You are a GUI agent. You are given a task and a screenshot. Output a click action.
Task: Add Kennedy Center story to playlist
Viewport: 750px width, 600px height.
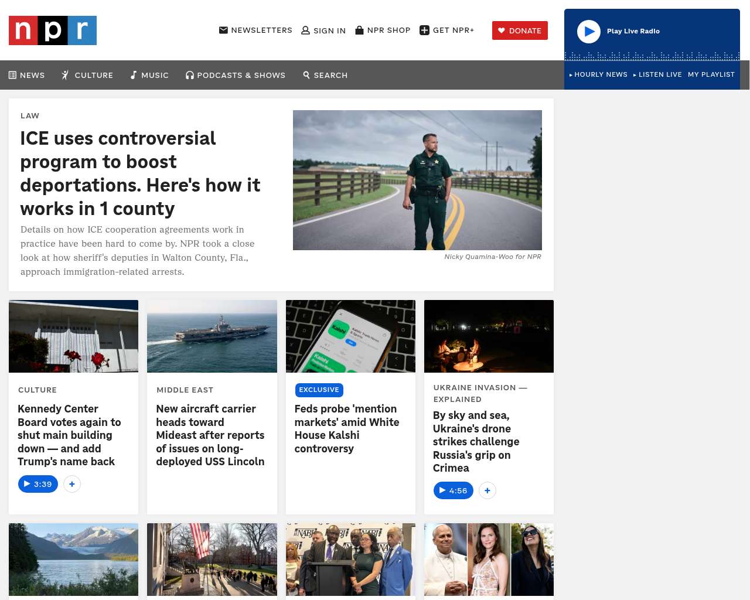point(72,484)
